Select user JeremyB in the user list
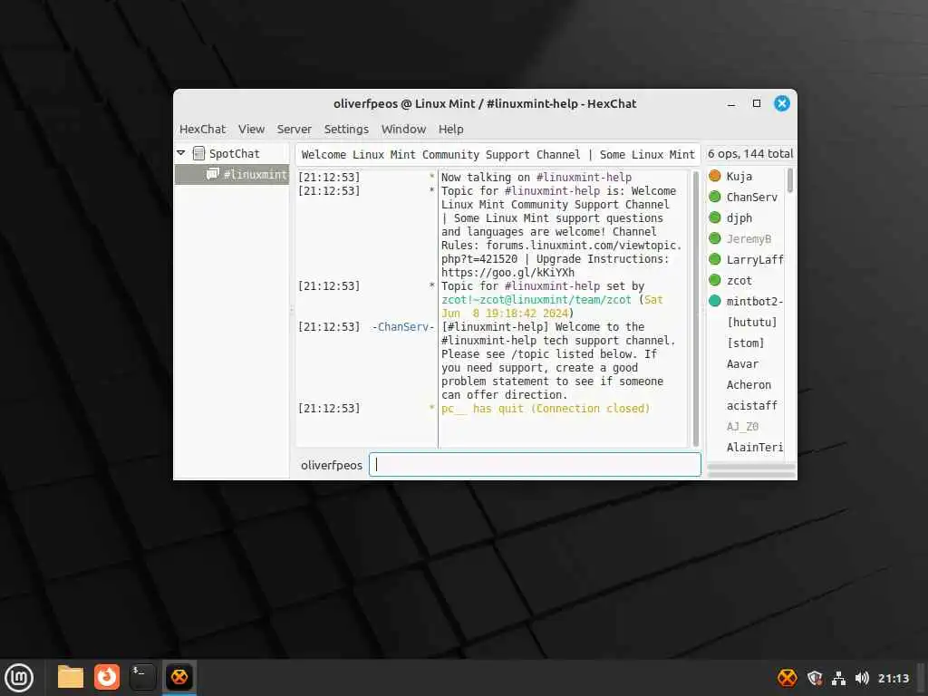This screenshot has width=928, height=696. coord(749,238)
